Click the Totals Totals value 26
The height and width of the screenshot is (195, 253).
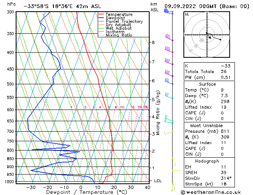coord(224,71)
